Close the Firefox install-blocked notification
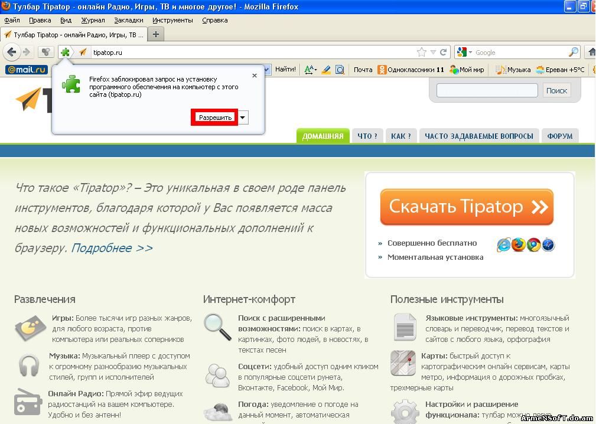Screen dimensions: 596x424 coord(255,76)
